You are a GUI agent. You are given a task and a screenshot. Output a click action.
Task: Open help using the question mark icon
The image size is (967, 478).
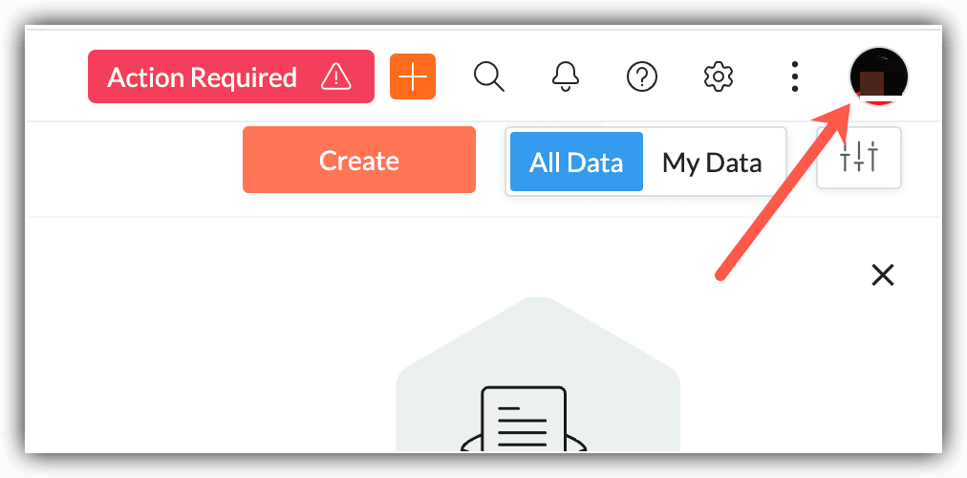tap(642, 77)
